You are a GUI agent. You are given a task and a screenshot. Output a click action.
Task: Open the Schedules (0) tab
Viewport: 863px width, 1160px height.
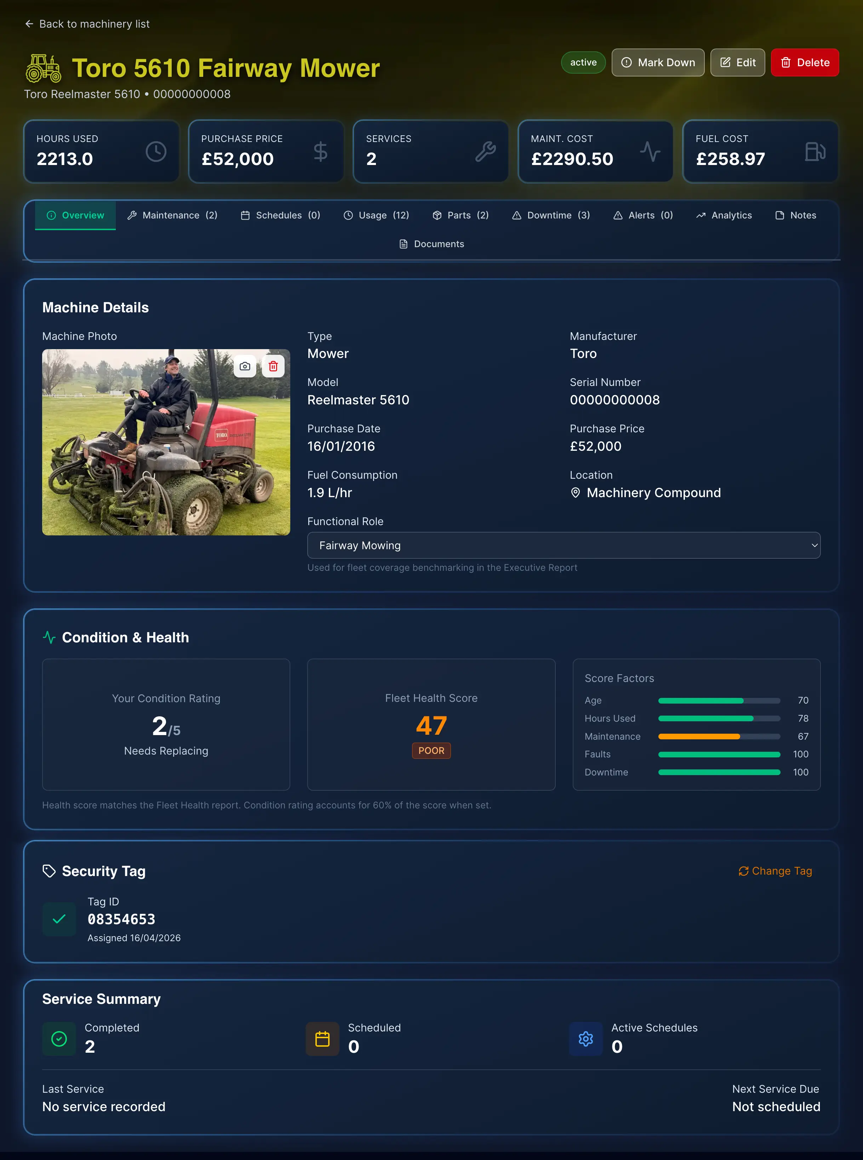coord(280,215)
